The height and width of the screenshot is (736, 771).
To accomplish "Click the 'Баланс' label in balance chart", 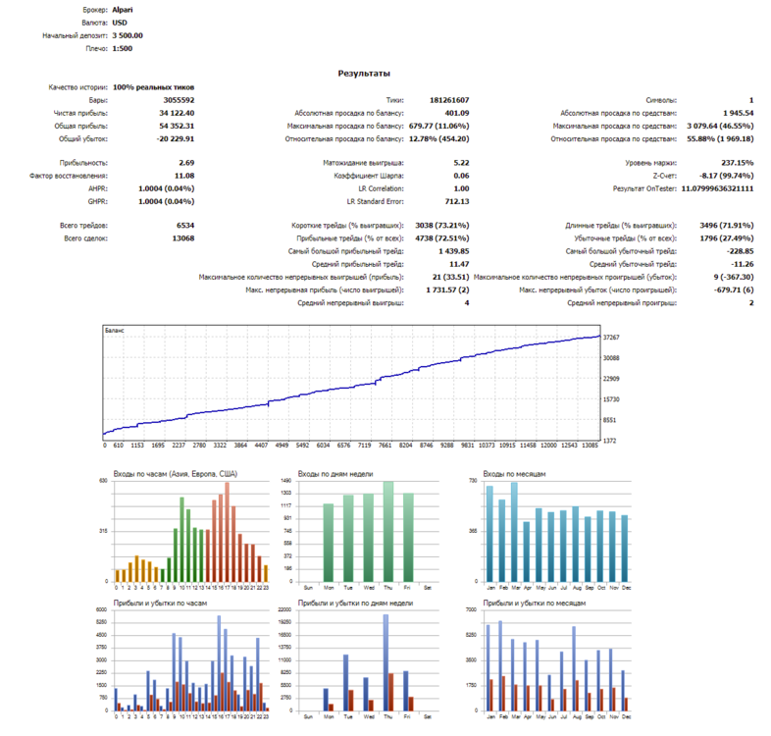I will click(115, 331).
